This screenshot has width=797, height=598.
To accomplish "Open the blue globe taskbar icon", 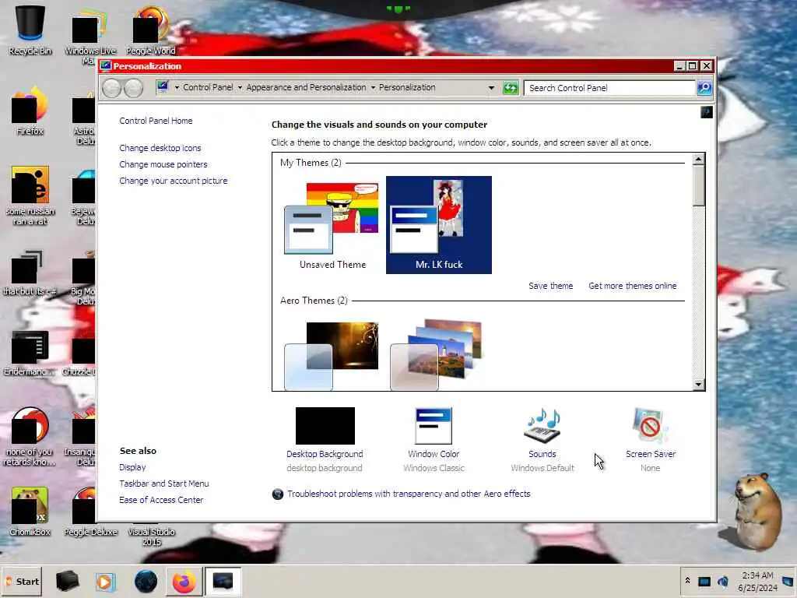I will 146,581.
